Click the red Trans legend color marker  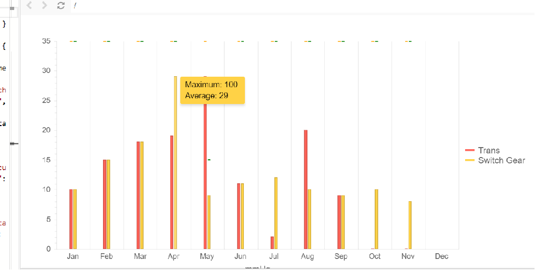coord(470,151)
